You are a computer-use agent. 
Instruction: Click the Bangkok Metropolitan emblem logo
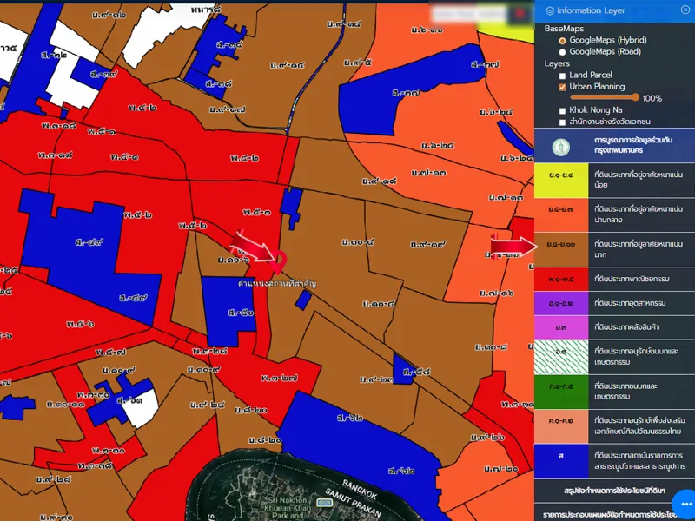tap(562, 144)
